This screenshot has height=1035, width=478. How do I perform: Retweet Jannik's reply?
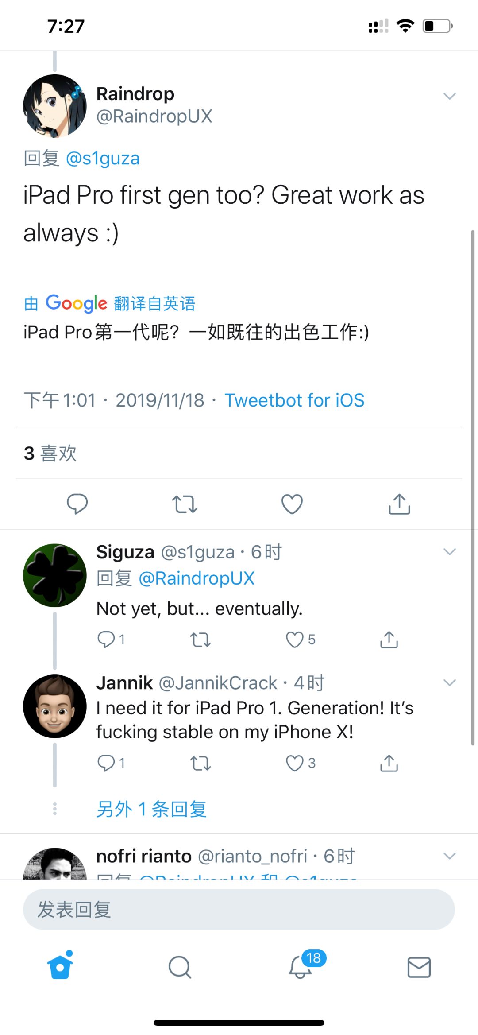point(200,763)
